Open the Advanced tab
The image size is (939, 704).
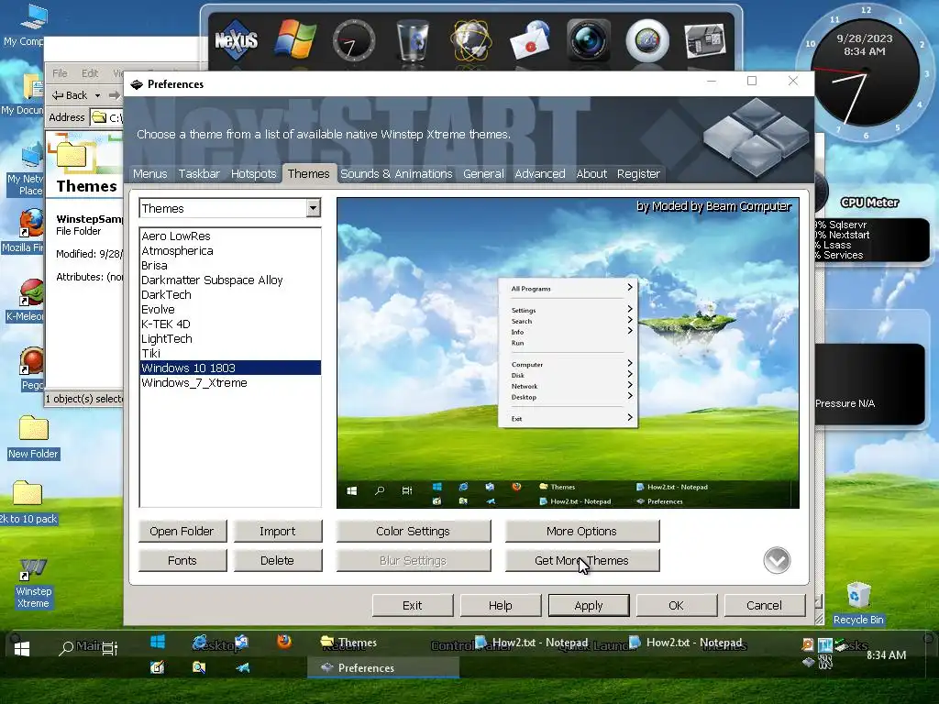click(539, 173)
